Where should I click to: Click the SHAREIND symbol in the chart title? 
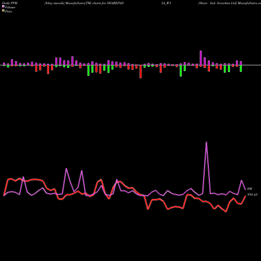(x=115, y=3)
